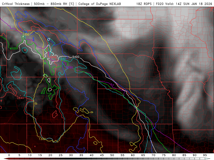Select the "500mb - 850mb RH (%)" header label
Viewport: 214px width, 160px height.
tap(54, 4)
